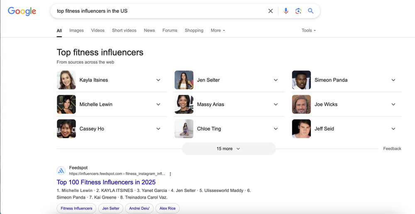Click the Massy Arias name text

[x=210, y=104]
